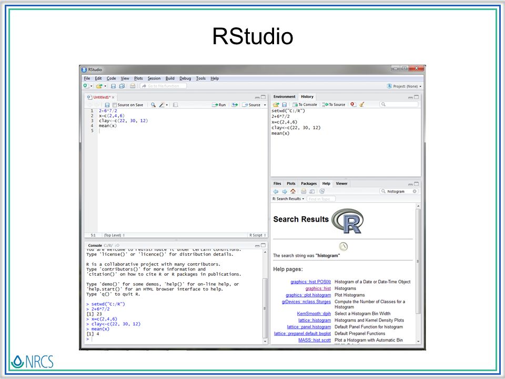Maximize the source editor pane

[x=263, y=97]
